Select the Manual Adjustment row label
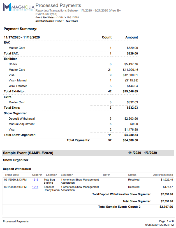This screenshot has height=228, width=176. pos(22,124)
